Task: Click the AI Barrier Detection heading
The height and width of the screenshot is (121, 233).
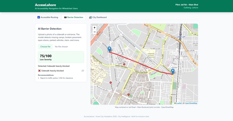Action: coord(50,29)
